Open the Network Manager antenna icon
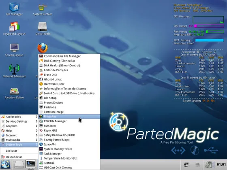The image size is (227, 170). [x=14, y=69]
